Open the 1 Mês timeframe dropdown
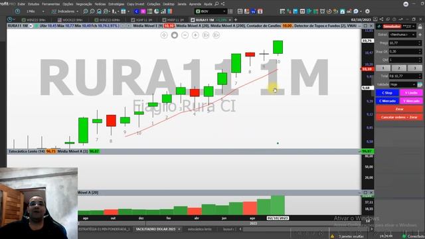Image resolution: width=425 pixels, height=239 pixels. point(35,11)
